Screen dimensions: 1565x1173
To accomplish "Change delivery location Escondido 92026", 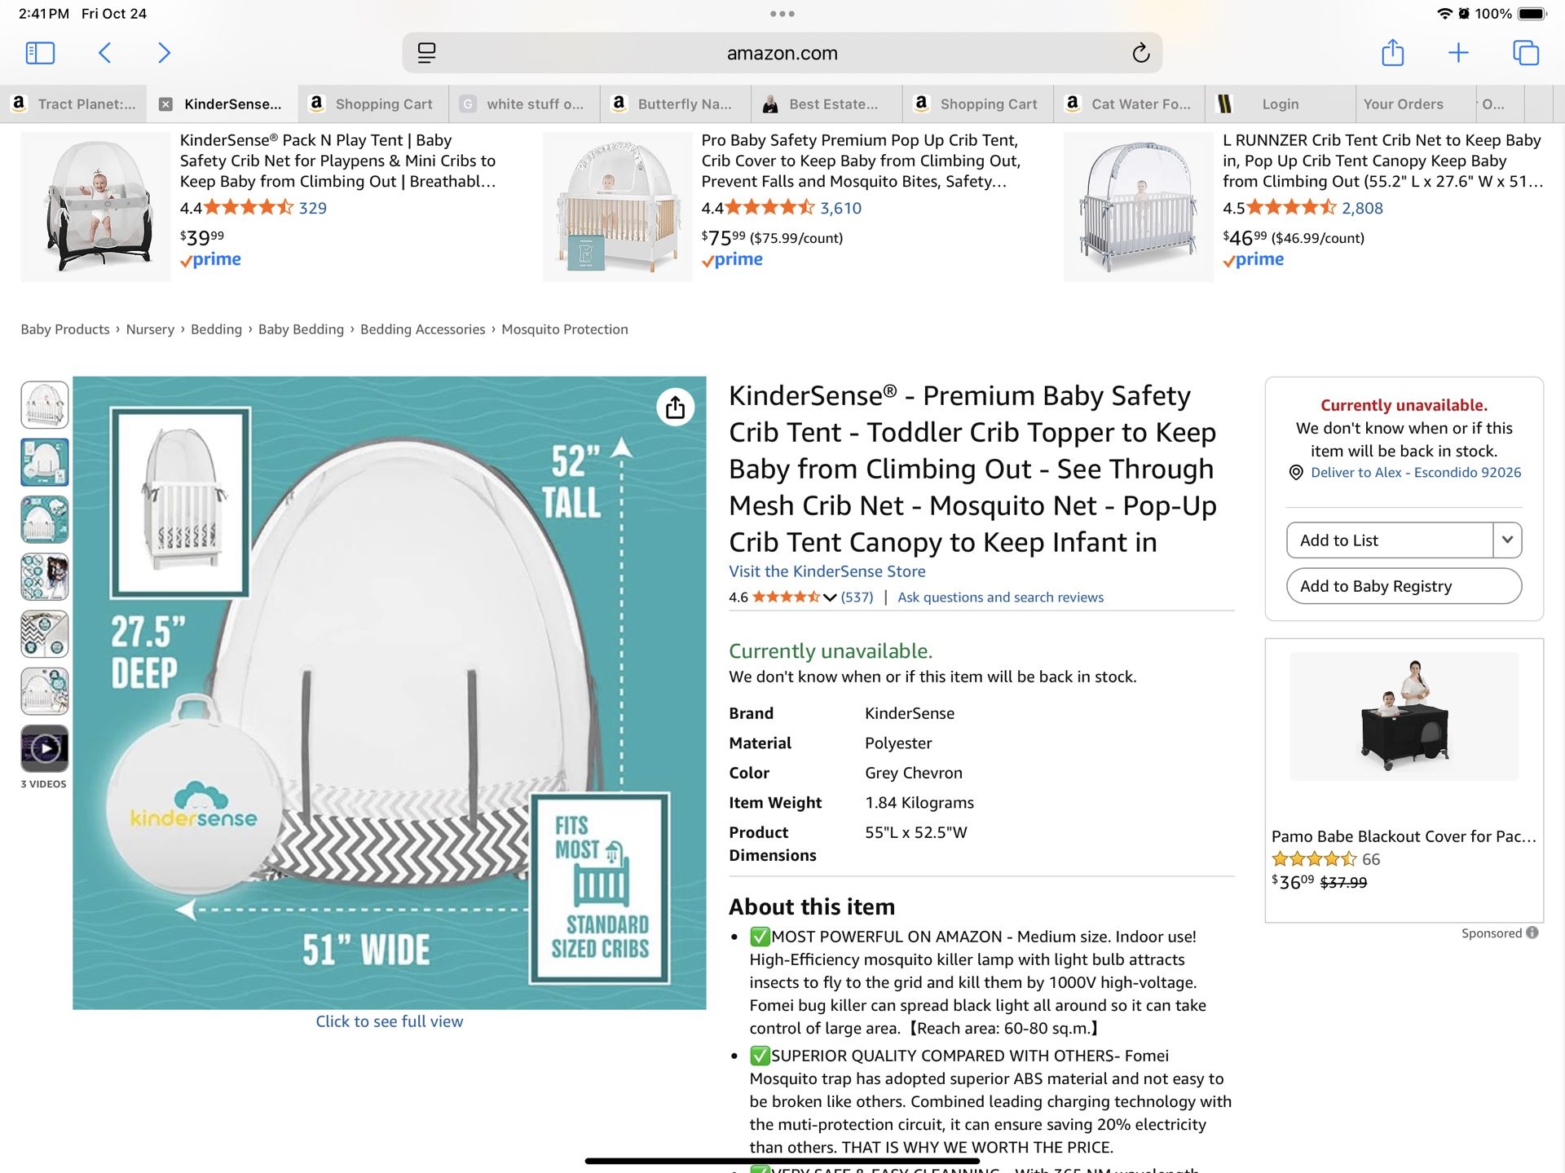I will [1414, 473].
